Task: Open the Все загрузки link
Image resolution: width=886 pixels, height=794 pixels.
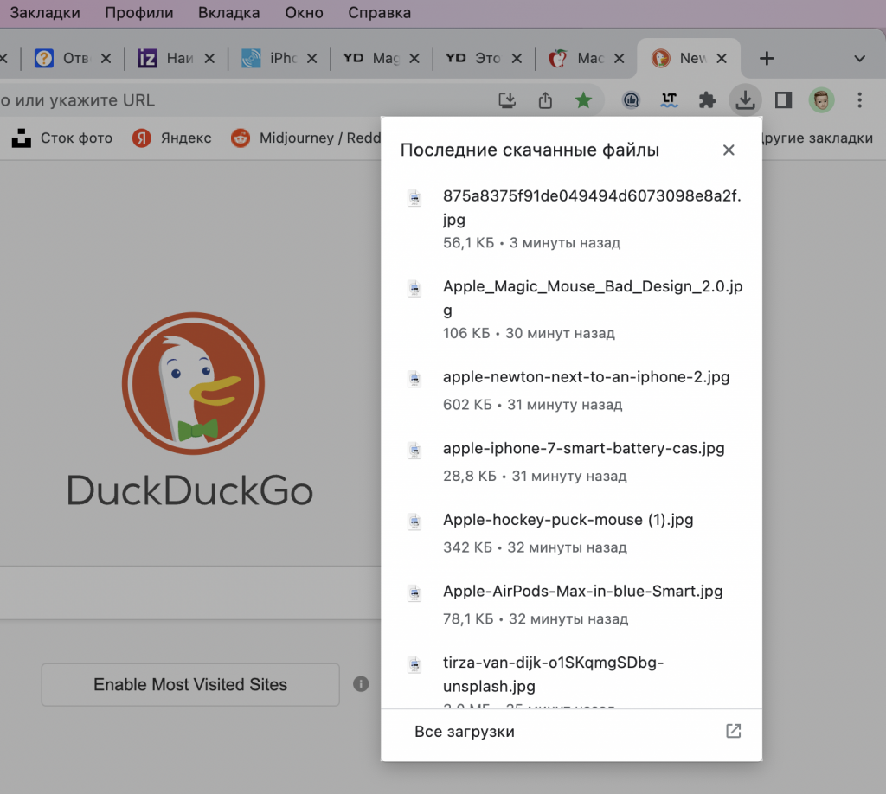Action: [465, 731]
